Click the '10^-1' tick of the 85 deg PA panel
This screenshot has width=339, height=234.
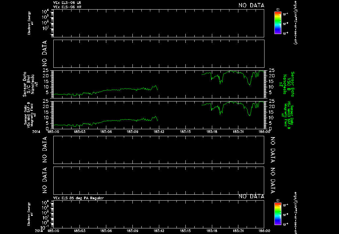(x=45, y=227)
